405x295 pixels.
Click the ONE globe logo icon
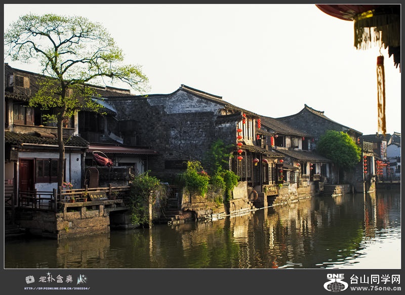click(x=336, y=283)
